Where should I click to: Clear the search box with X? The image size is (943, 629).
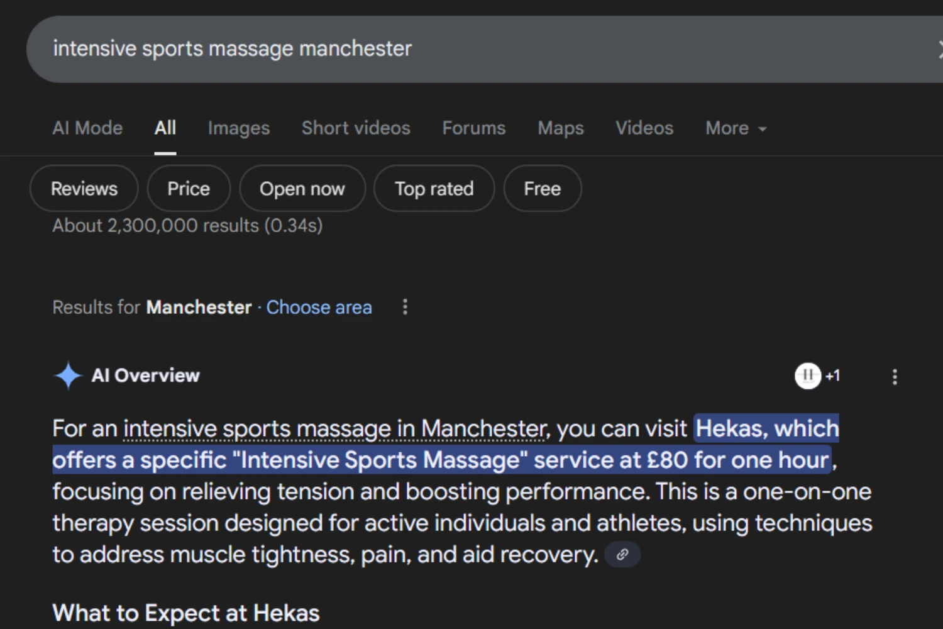(940, 49)
